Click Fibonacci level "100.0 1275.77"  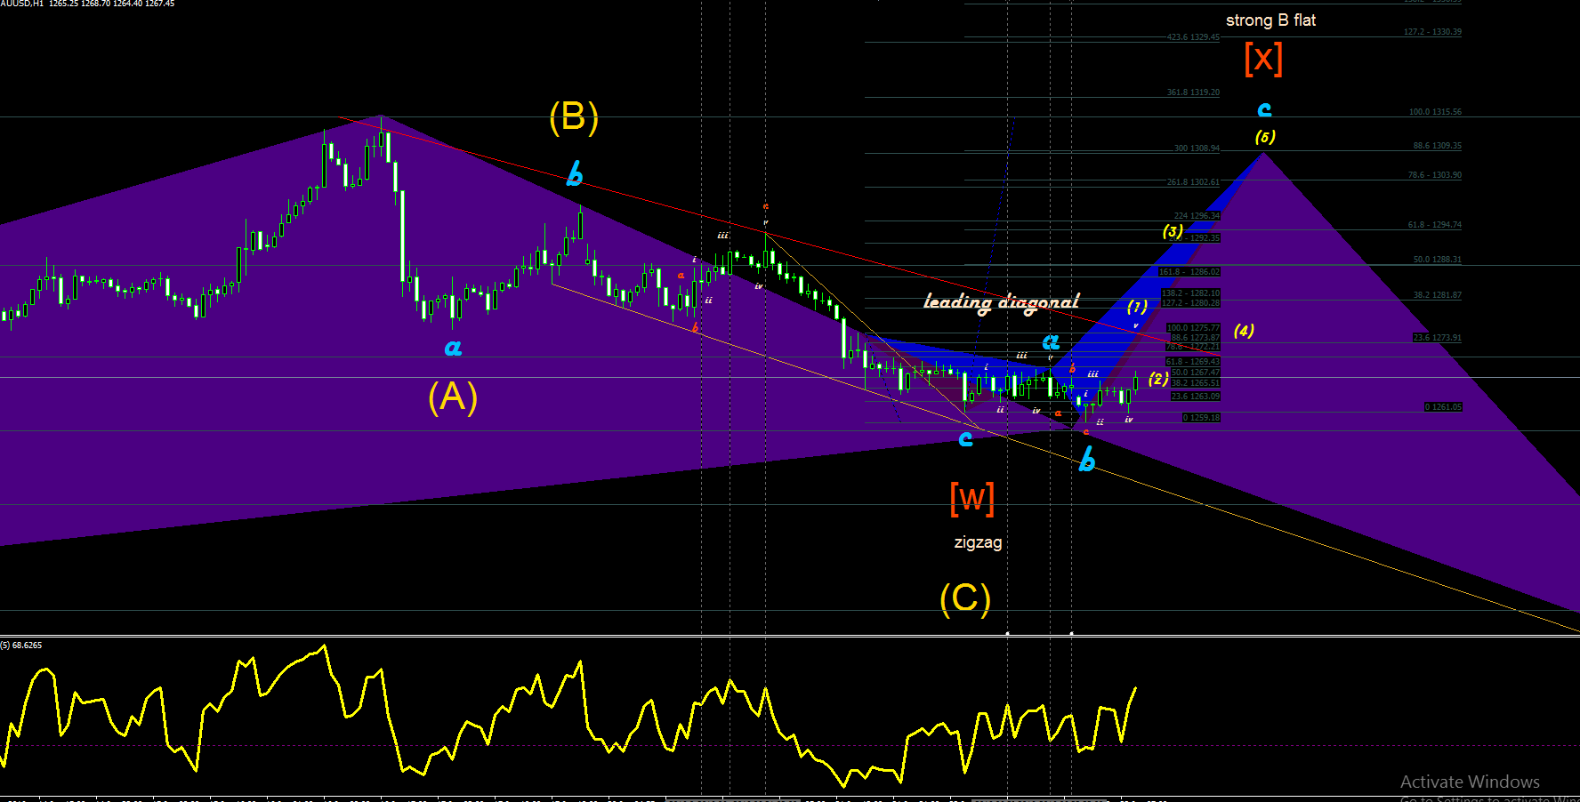coord(1193,328)
